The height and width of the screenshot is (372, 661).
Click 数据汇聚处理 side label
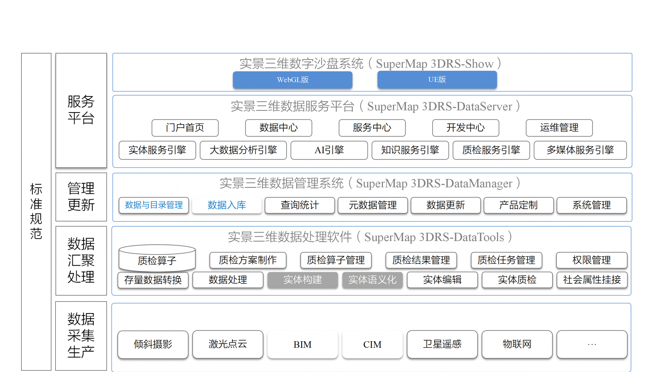tap(81, 261)
